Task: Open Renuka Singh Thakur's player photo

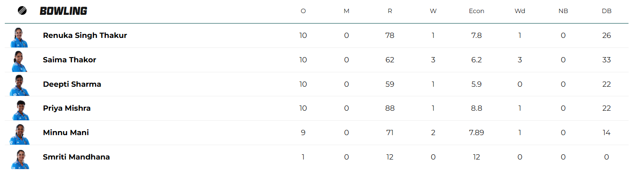Action: click(x=20, y=37)
